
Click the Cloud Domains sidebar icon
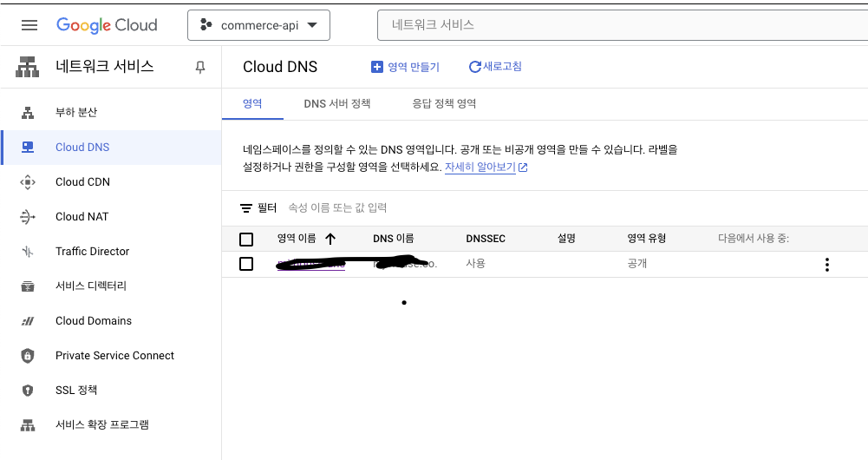pyautogui.click(x=28, y=321)
